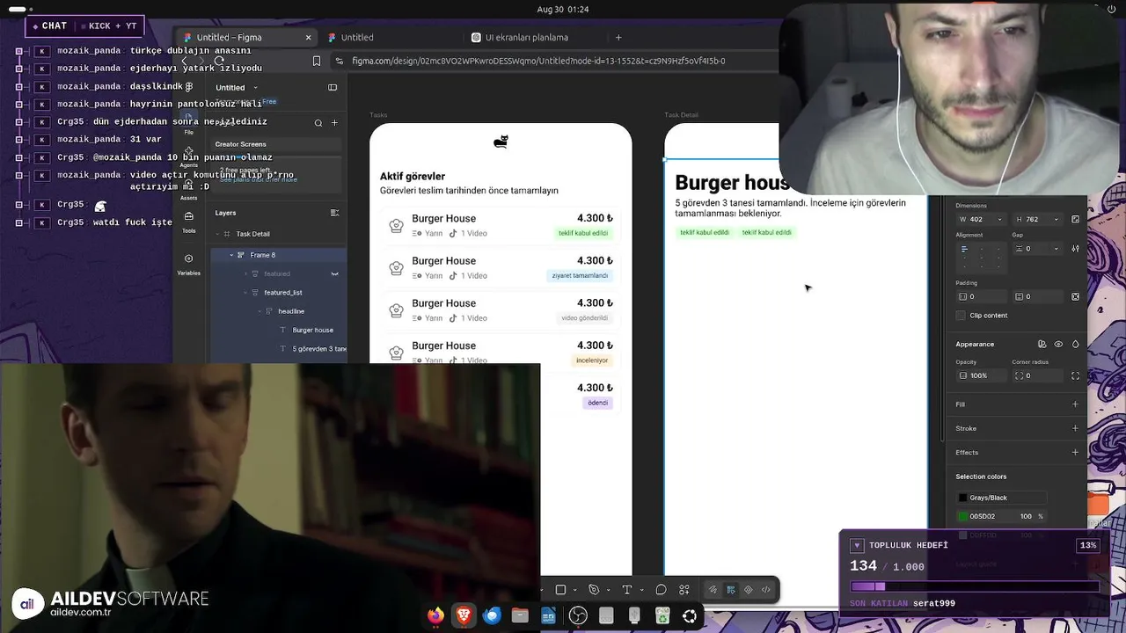Open the Tools sidebar panel

point(188,221)
